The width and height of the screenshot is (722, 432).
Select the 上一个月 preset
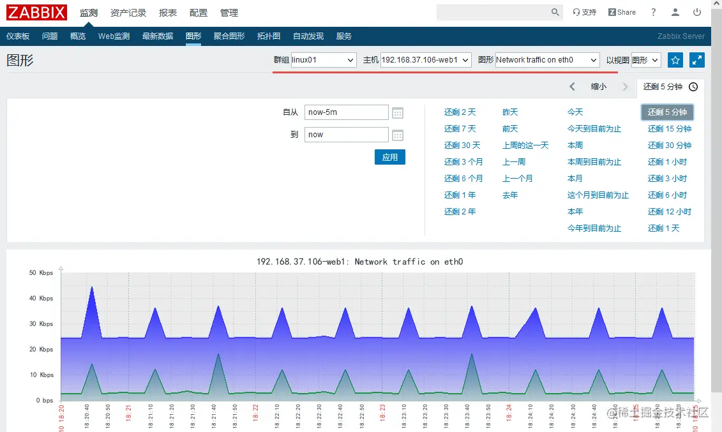click(x=518, y=179)
